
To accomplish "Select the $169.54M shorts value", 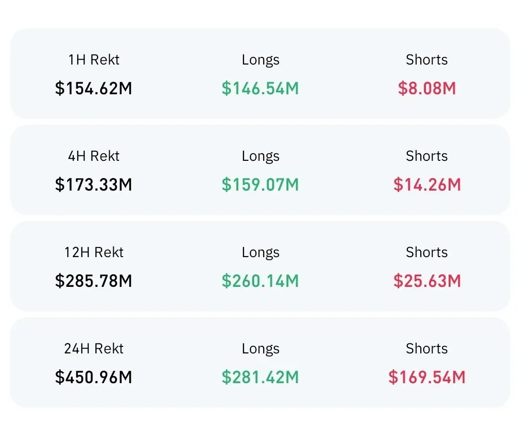I will click(x=427, y=377).
